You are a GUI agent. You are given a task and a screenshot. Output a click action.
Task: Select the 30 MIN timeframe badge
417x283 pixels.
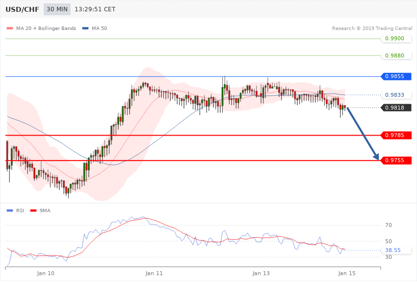point(57,9)
